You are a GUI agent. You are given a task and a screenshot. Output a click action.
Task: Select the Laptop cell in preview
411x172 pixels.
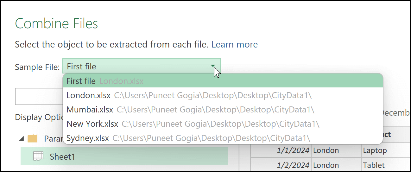pos(375,150)
